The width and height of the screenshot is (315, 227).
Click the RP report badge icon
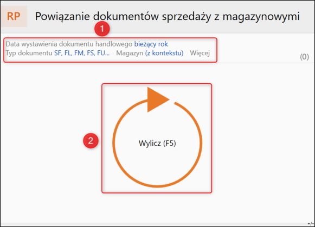coord(14,16)
